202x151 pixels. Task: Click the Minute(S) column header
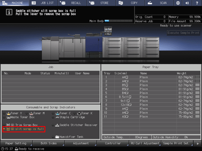point(62,74)
